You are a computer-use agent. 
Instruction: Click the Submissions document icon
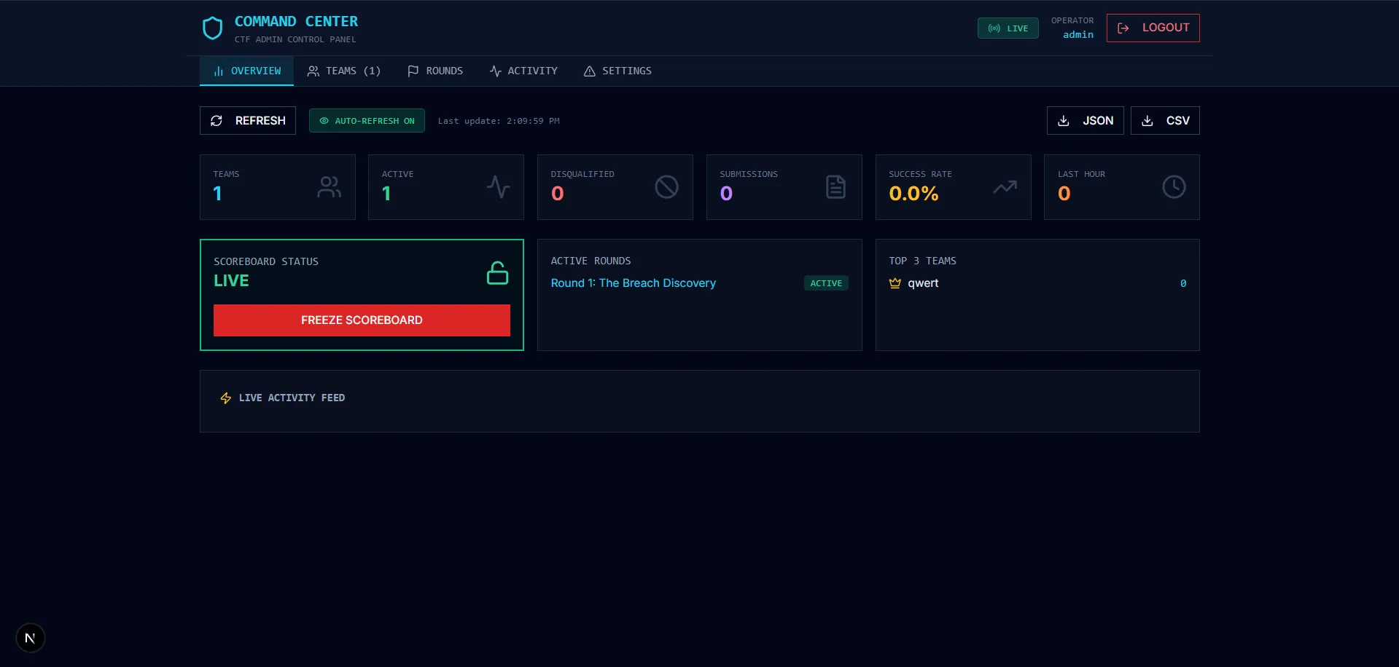pyautogui.click(x=835, y=187)
